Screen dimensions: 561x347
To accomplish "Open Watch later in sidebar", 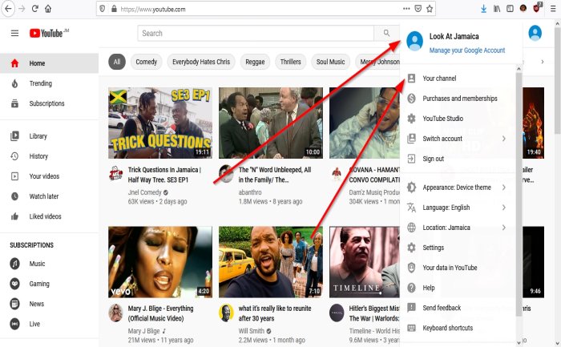I will point(44,196).
